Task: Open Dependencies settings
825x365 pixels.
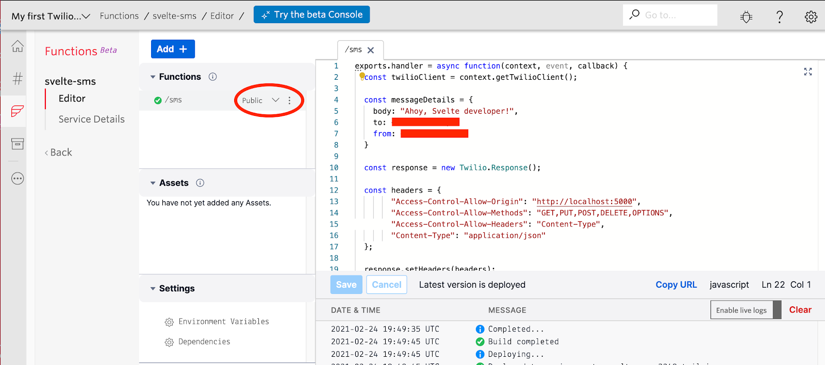Action: tap(204, 342)
